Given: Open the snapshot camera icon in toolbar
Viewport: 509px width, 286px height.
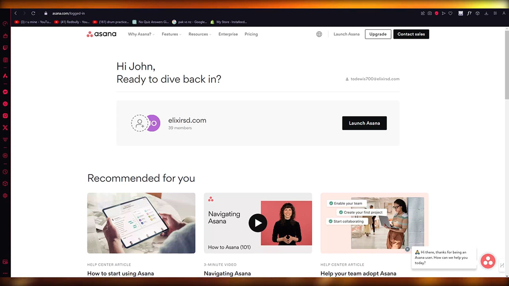Looking at the screenshot, I should click(x=430, y=13).
